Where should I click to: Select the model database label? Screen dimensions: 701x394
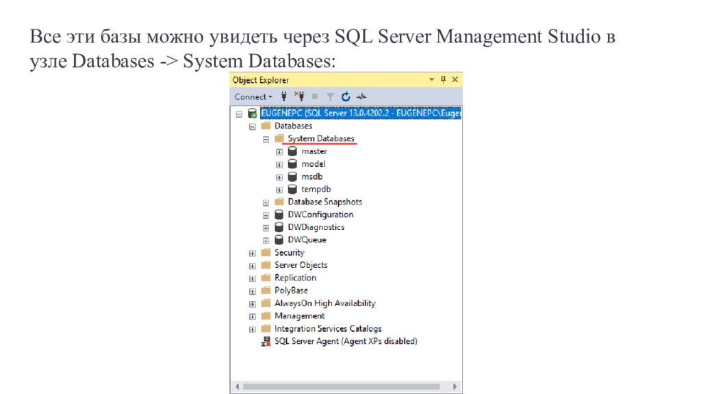coord(314,164)
